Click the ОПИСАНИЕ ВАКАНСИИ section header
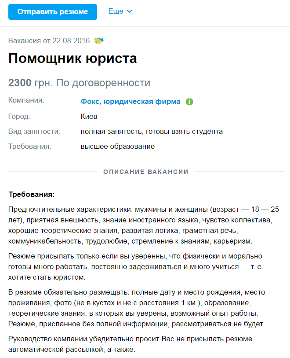 coord(146,172)
